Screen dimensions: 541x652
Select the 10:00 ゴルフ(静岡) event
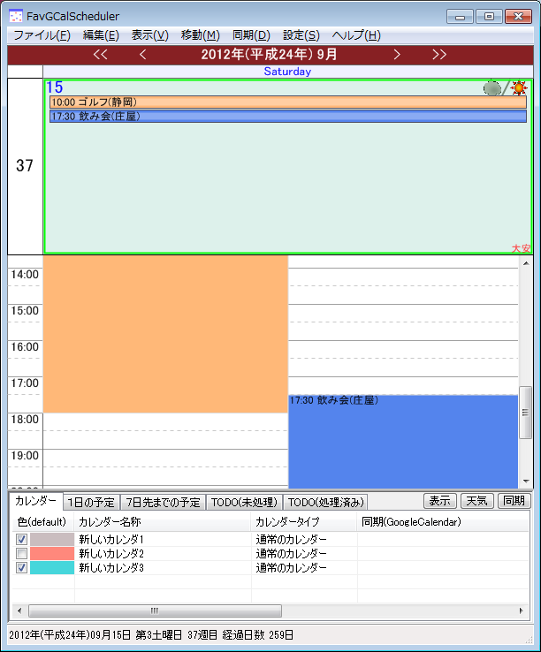(287, 102)
